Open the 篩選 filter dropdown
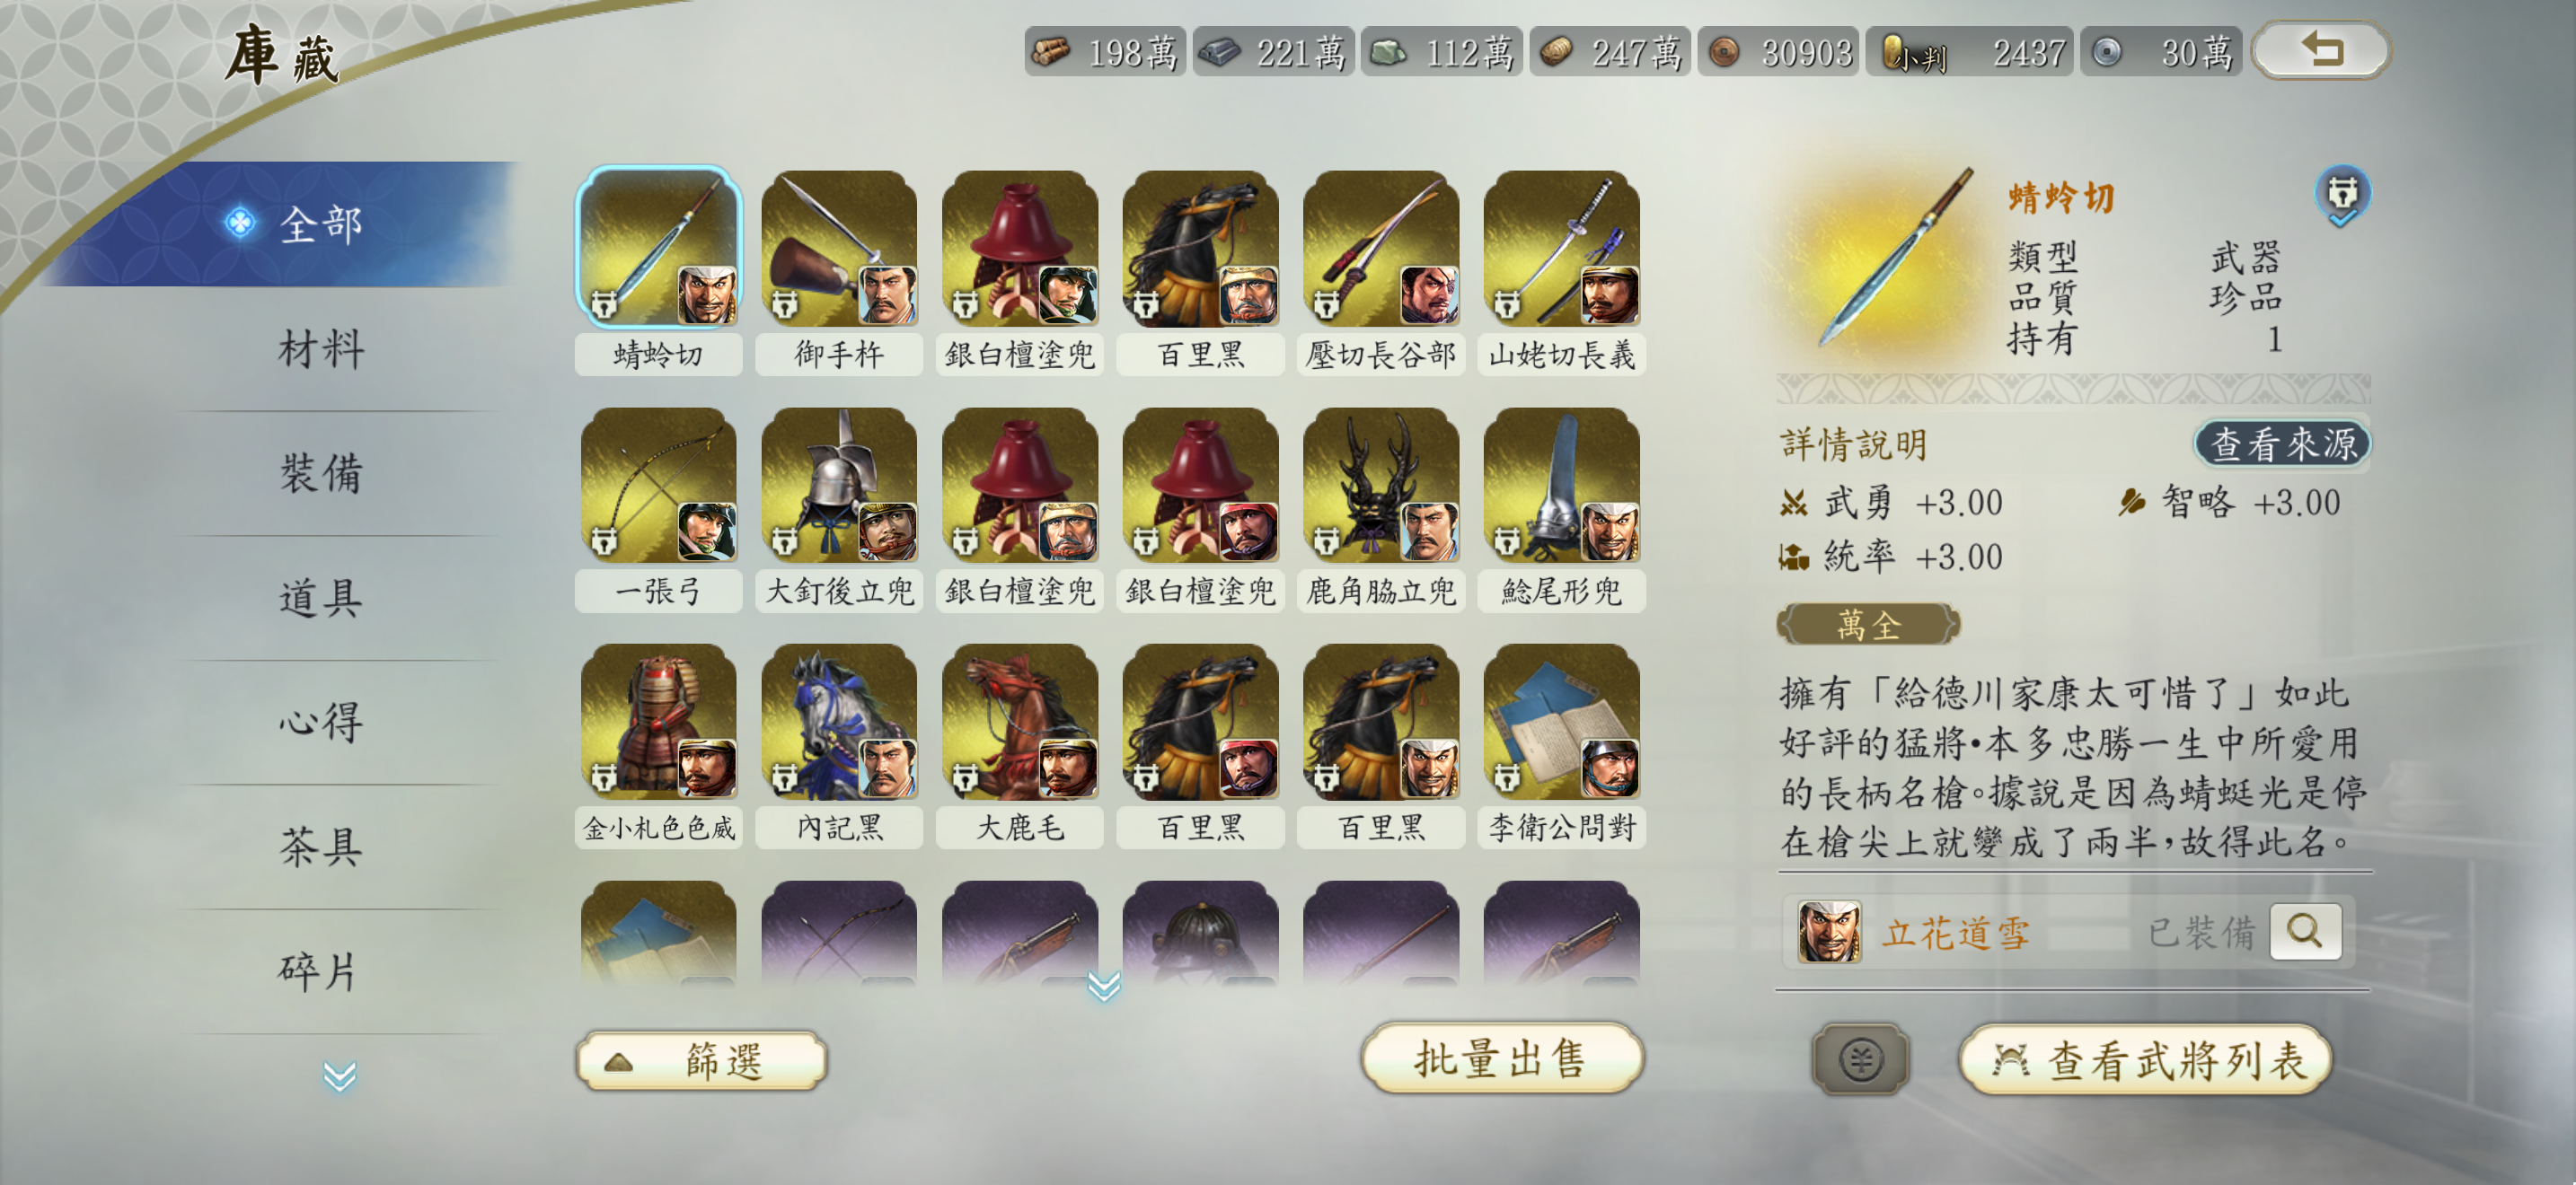2576x1185 pixels. (x=701, y=1059)
